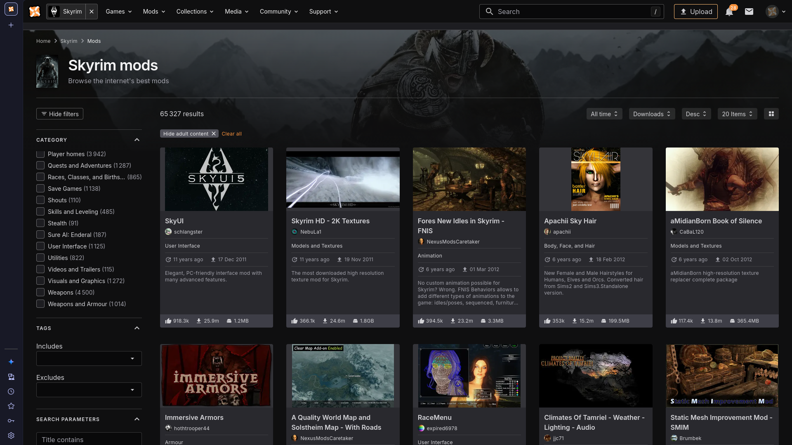Open the Games menu
This screenshot has width=792, height=445.
click(x=119, y=12)
